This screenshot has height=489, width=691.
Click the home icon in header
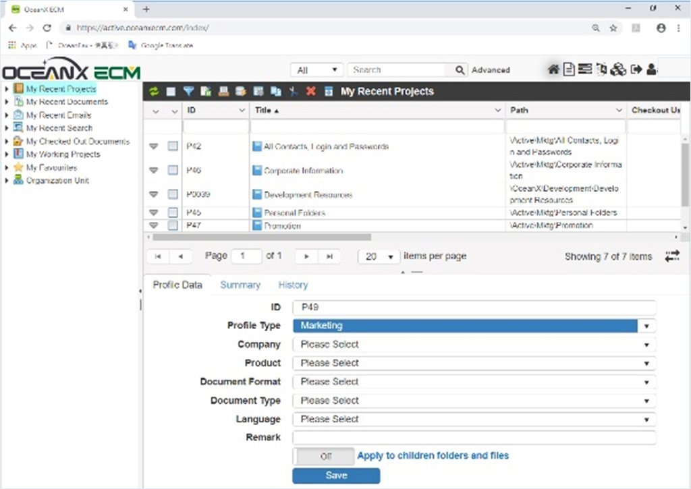click(553, 69)
